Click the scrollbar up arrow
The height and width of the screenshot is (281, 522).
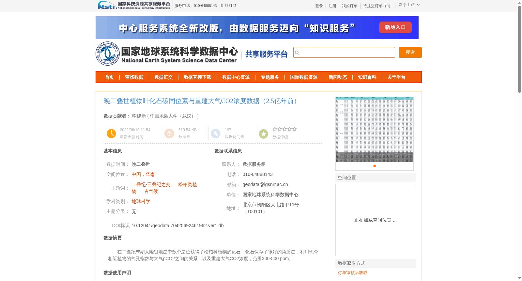point(519,3)
